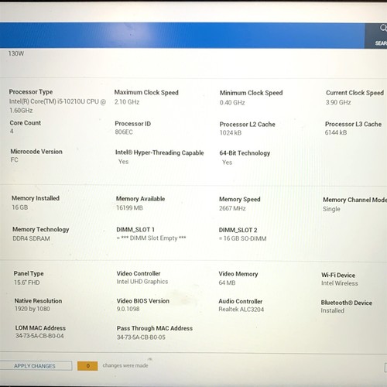Select the Intel Hyper-Threading Capable label
Image resolution: width=387 pixels, height=387 pixels.
159,152
